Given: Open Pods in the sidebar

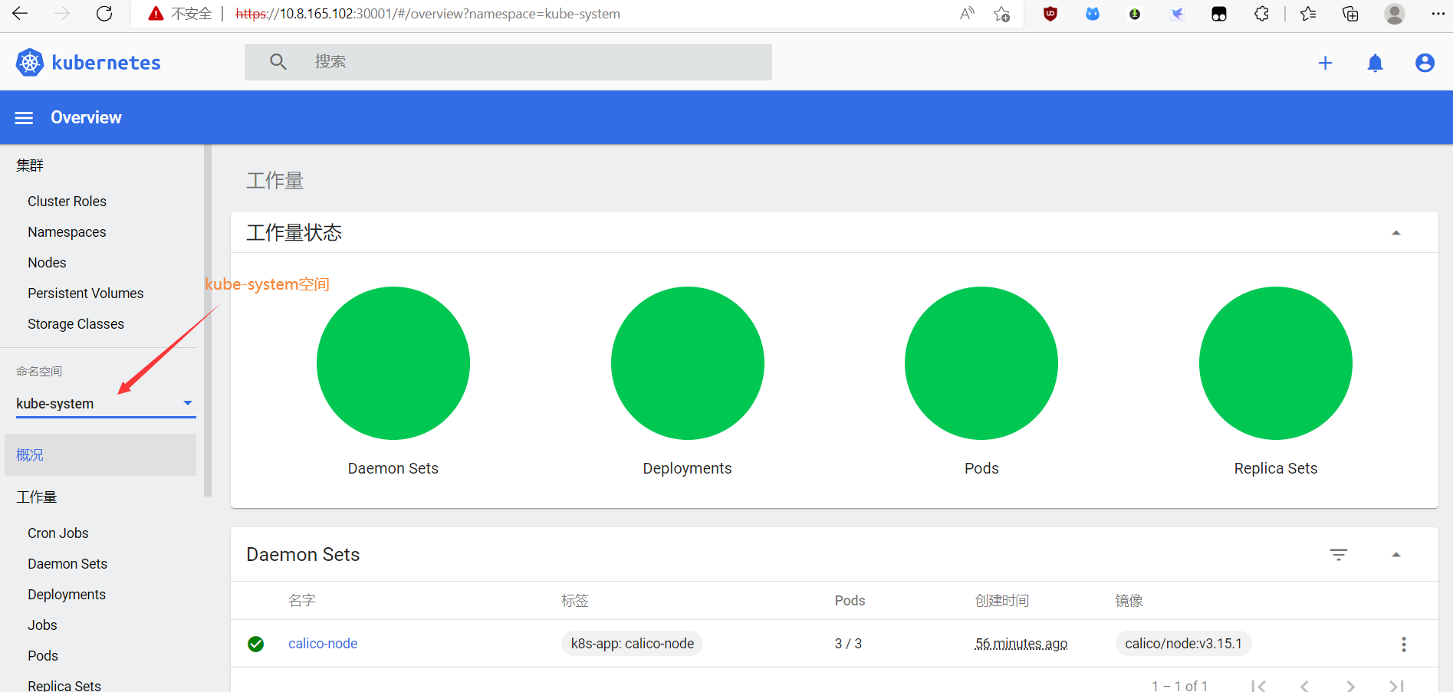Looking at the screenshot, I should (43, 656).
